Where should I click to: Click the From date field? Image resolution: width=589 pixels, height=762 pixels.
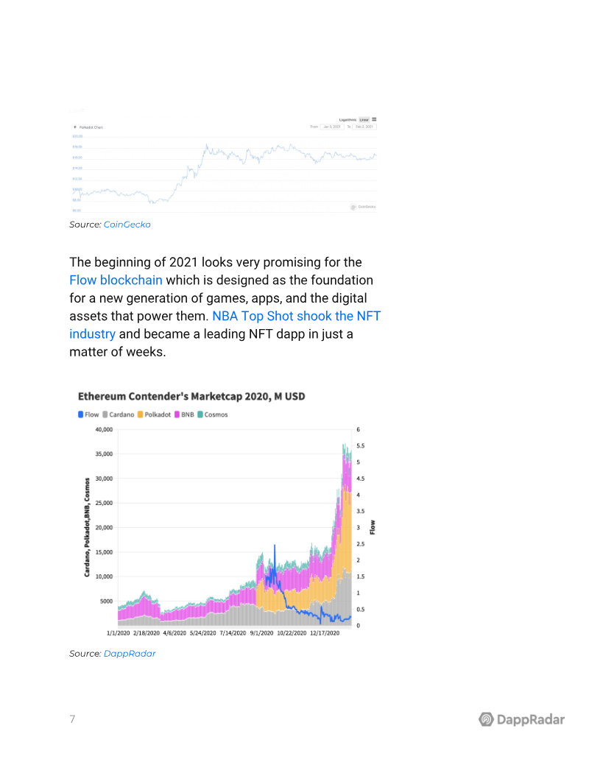(332, 127)
